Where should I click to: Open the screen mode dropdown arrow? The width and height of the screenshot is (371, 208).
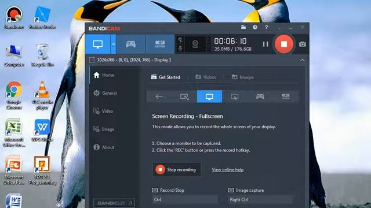point(114,44)
